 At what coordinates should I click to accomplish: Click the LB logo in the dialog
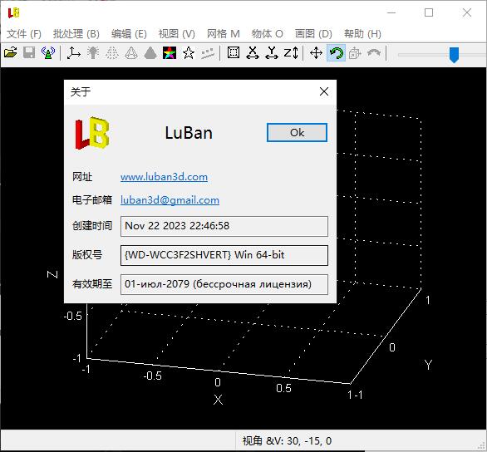(92, 133)
